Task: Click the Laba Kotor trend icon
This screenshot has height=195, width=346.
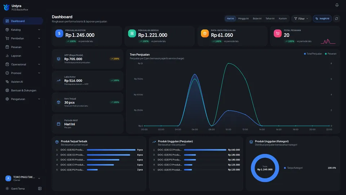Action: (58, 81)
